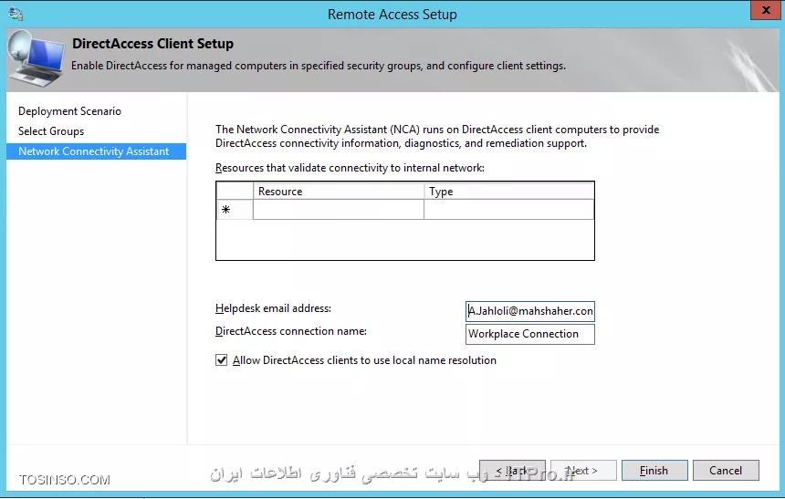Click the 'Helpdesk email address:' label
This screenshot has width=785, height=499.
point(273,308)
